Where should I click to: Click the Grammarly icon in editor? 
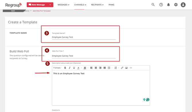click(148, 99)
